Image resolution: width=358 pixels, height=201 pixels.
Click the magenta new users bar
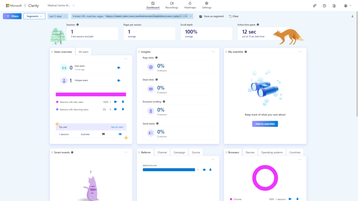coord(91,94)
